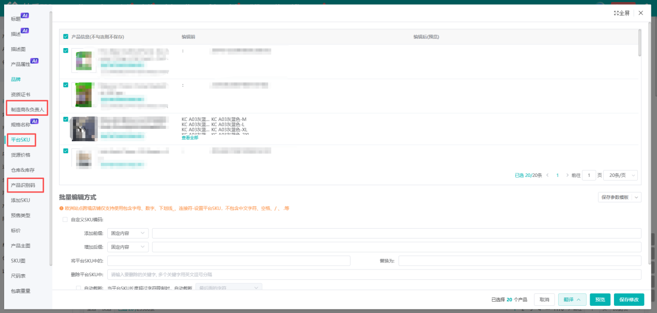Open the 最后面的字符 truncation dropdown

(x=228, y=288)
